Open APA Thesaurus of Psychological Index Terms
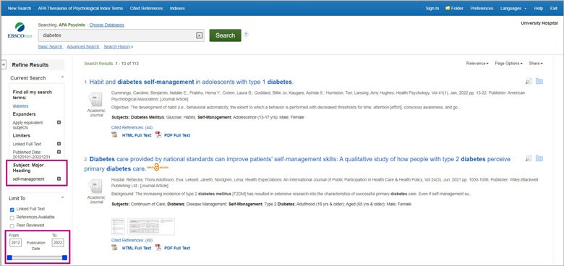564x266 pixels. [80, 8]
